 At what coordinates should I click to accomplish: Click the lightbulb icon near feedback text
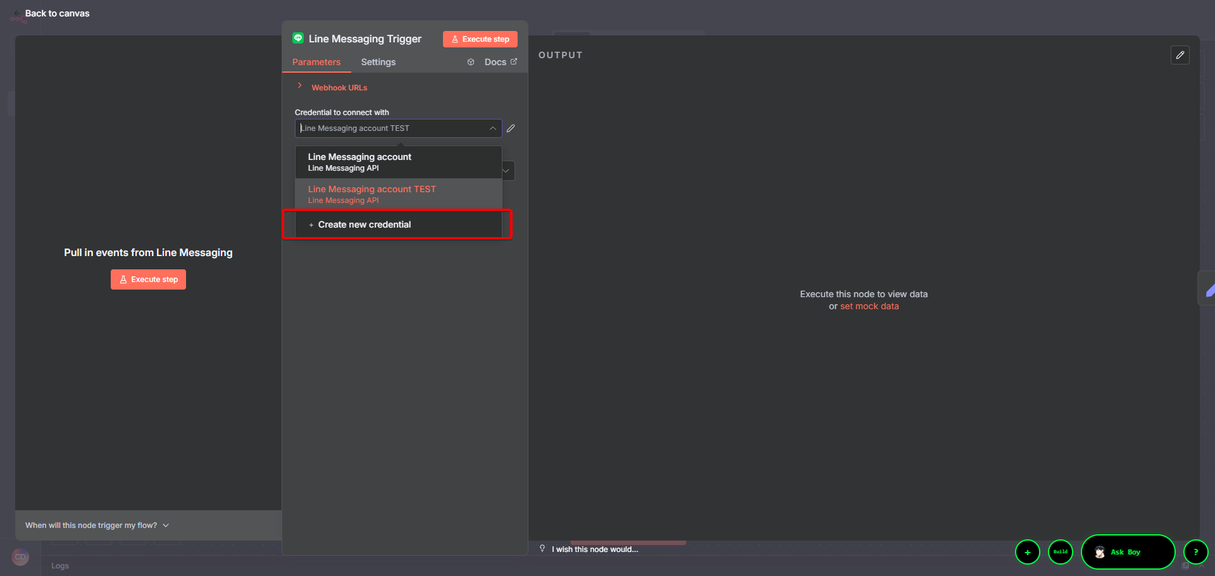tap(542, 548)
